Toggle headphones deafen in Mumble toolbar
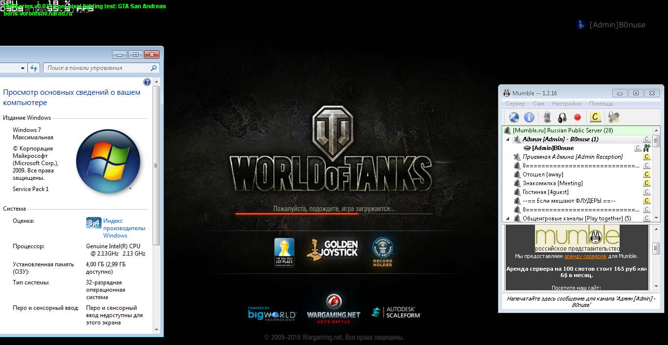The width and height of the screenshot is (668, 345). point(562,117)
